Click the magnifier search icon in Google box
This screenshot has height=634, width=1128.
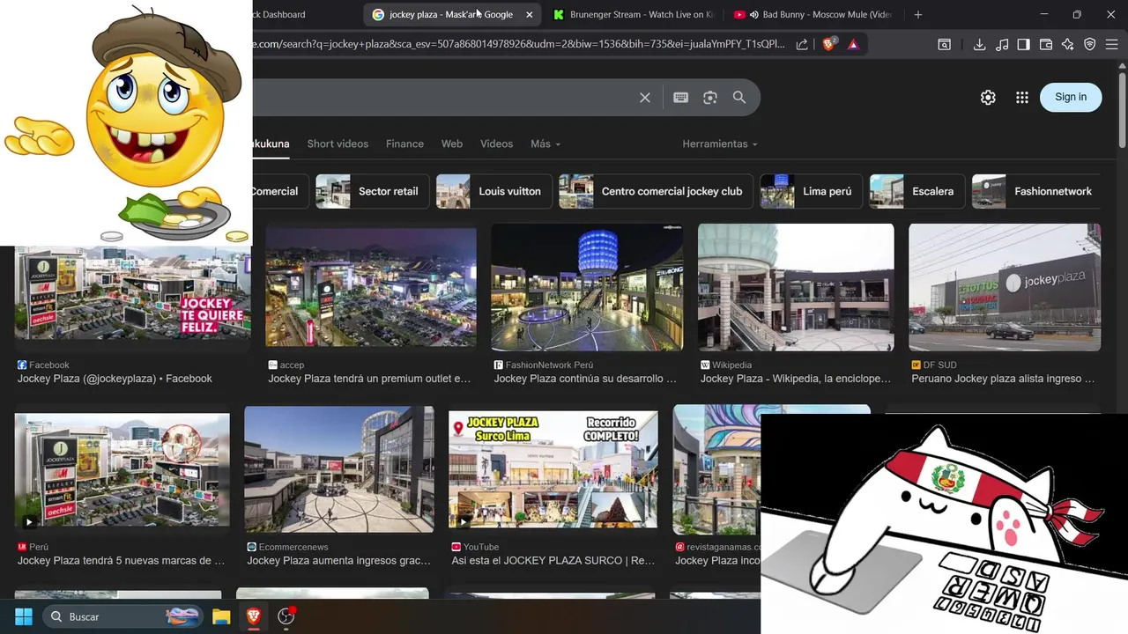739,98
